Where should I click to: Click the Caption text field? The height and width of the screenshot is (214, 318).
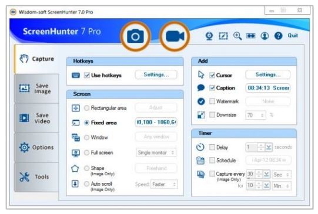pyautogui.click(x=268, y=88)
